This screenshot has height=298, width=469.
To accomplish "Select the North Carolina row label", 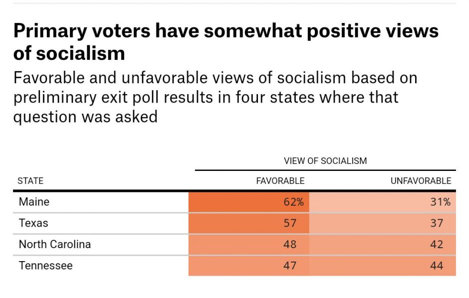I will point(55,244).
